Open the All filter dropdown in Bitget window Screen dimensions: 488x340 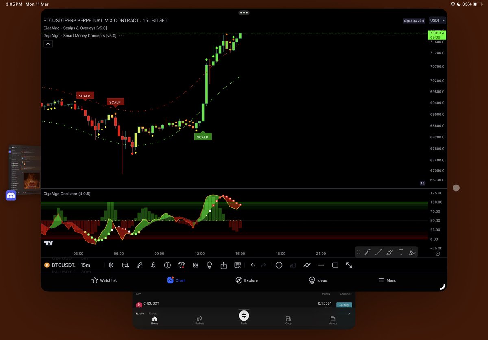138,294
